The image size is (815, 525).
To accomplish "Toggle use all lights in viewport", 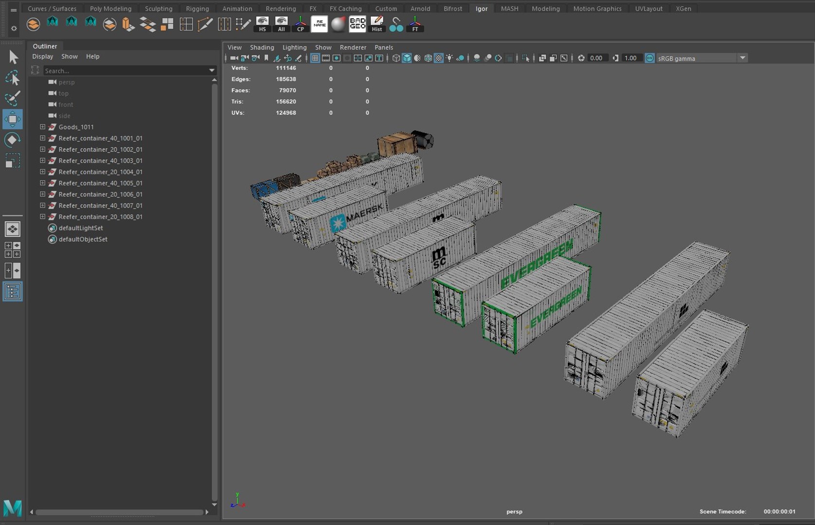I will coord(449,58).
